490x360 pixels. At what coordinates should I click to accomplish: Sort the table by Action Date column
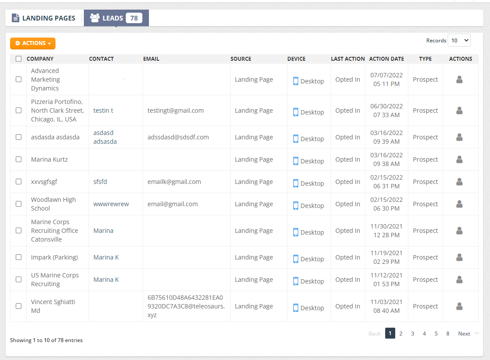click(386, 59)
